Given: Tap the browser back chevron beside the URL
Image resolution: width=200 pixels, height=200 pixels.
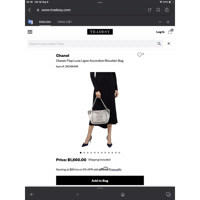Looking at the screenshot, I should 30,10.
